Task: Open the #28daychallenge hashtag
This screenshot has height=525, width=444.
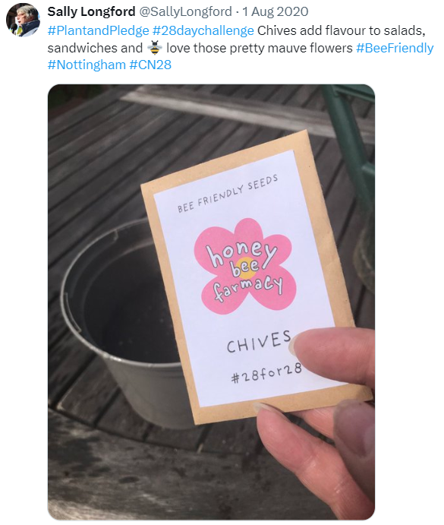Action: [x=203, y=31]
